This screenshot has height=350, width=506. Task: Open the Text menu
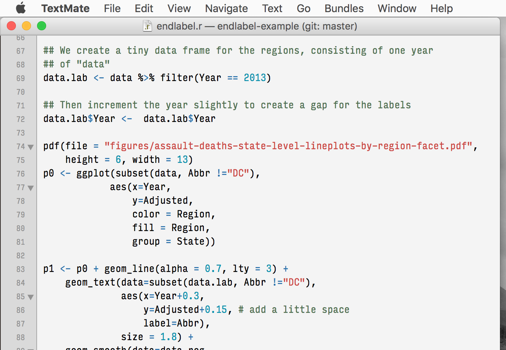(272, 8)
